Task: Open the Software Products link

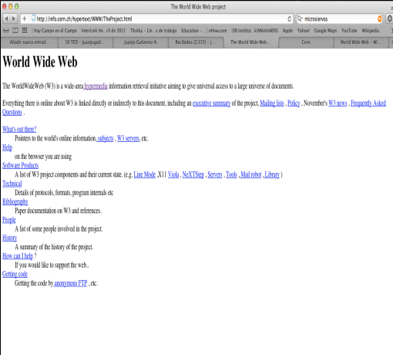Action: [x=20, y=165]
